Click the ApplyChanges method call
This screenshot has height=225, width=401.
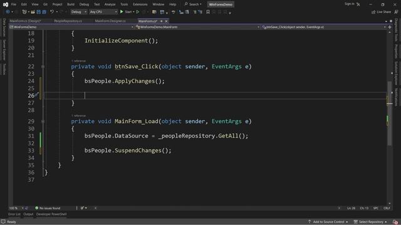point(135,81)
